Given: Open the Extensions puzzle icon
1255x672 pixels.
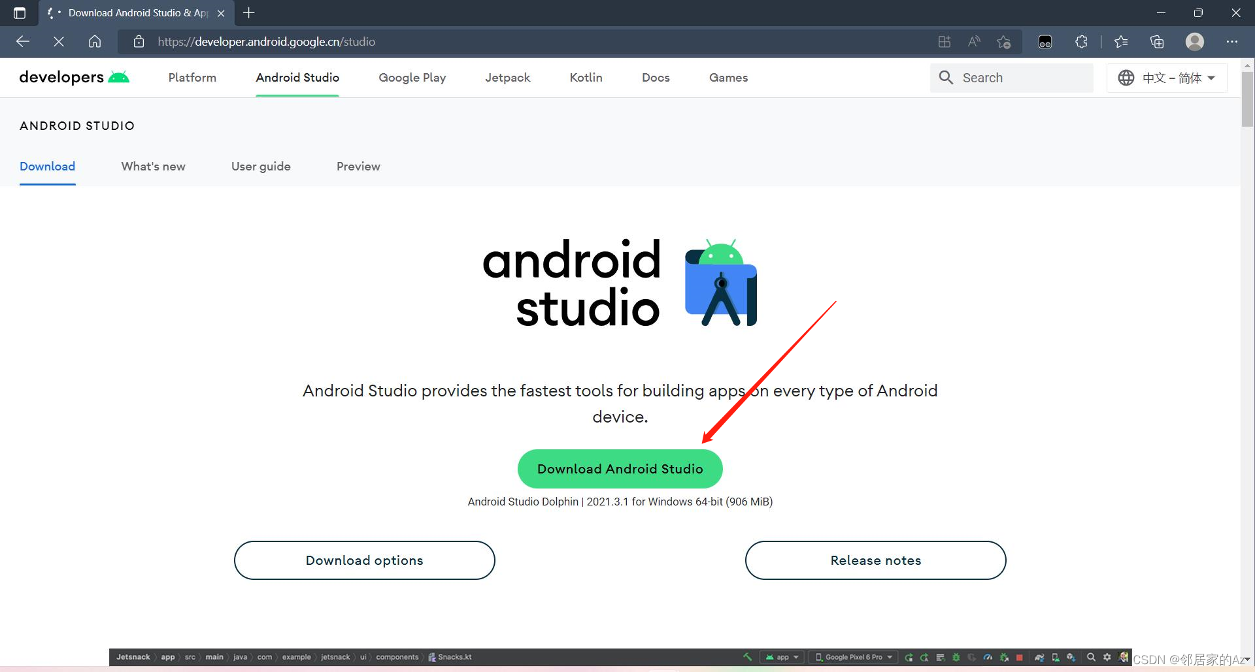Looking at the screenshot, I should 1082,42.
